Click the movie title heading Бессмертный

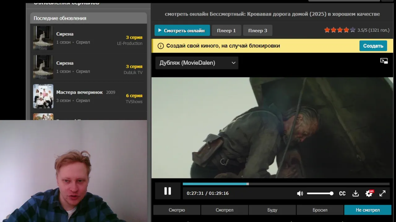point(272,14)
